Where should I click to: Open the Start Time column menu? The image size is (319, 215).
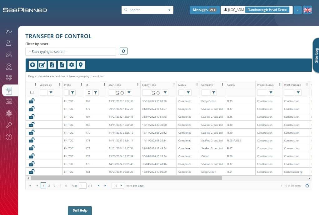tap(138, 84)
